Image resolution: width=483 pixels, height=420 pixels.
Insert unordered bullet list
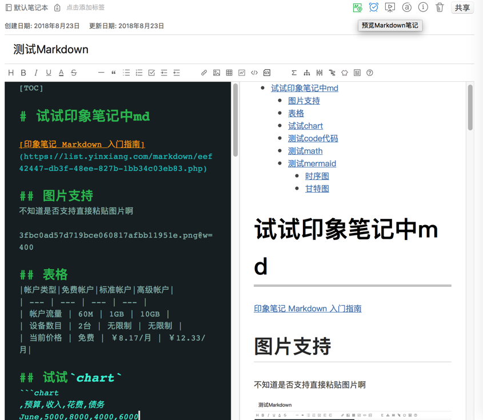[x=126, y=73]
